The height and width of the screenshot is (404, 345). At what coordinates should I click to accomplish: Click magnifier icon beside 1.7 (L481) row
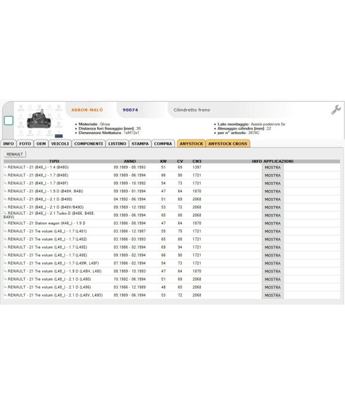coord(5,231)
